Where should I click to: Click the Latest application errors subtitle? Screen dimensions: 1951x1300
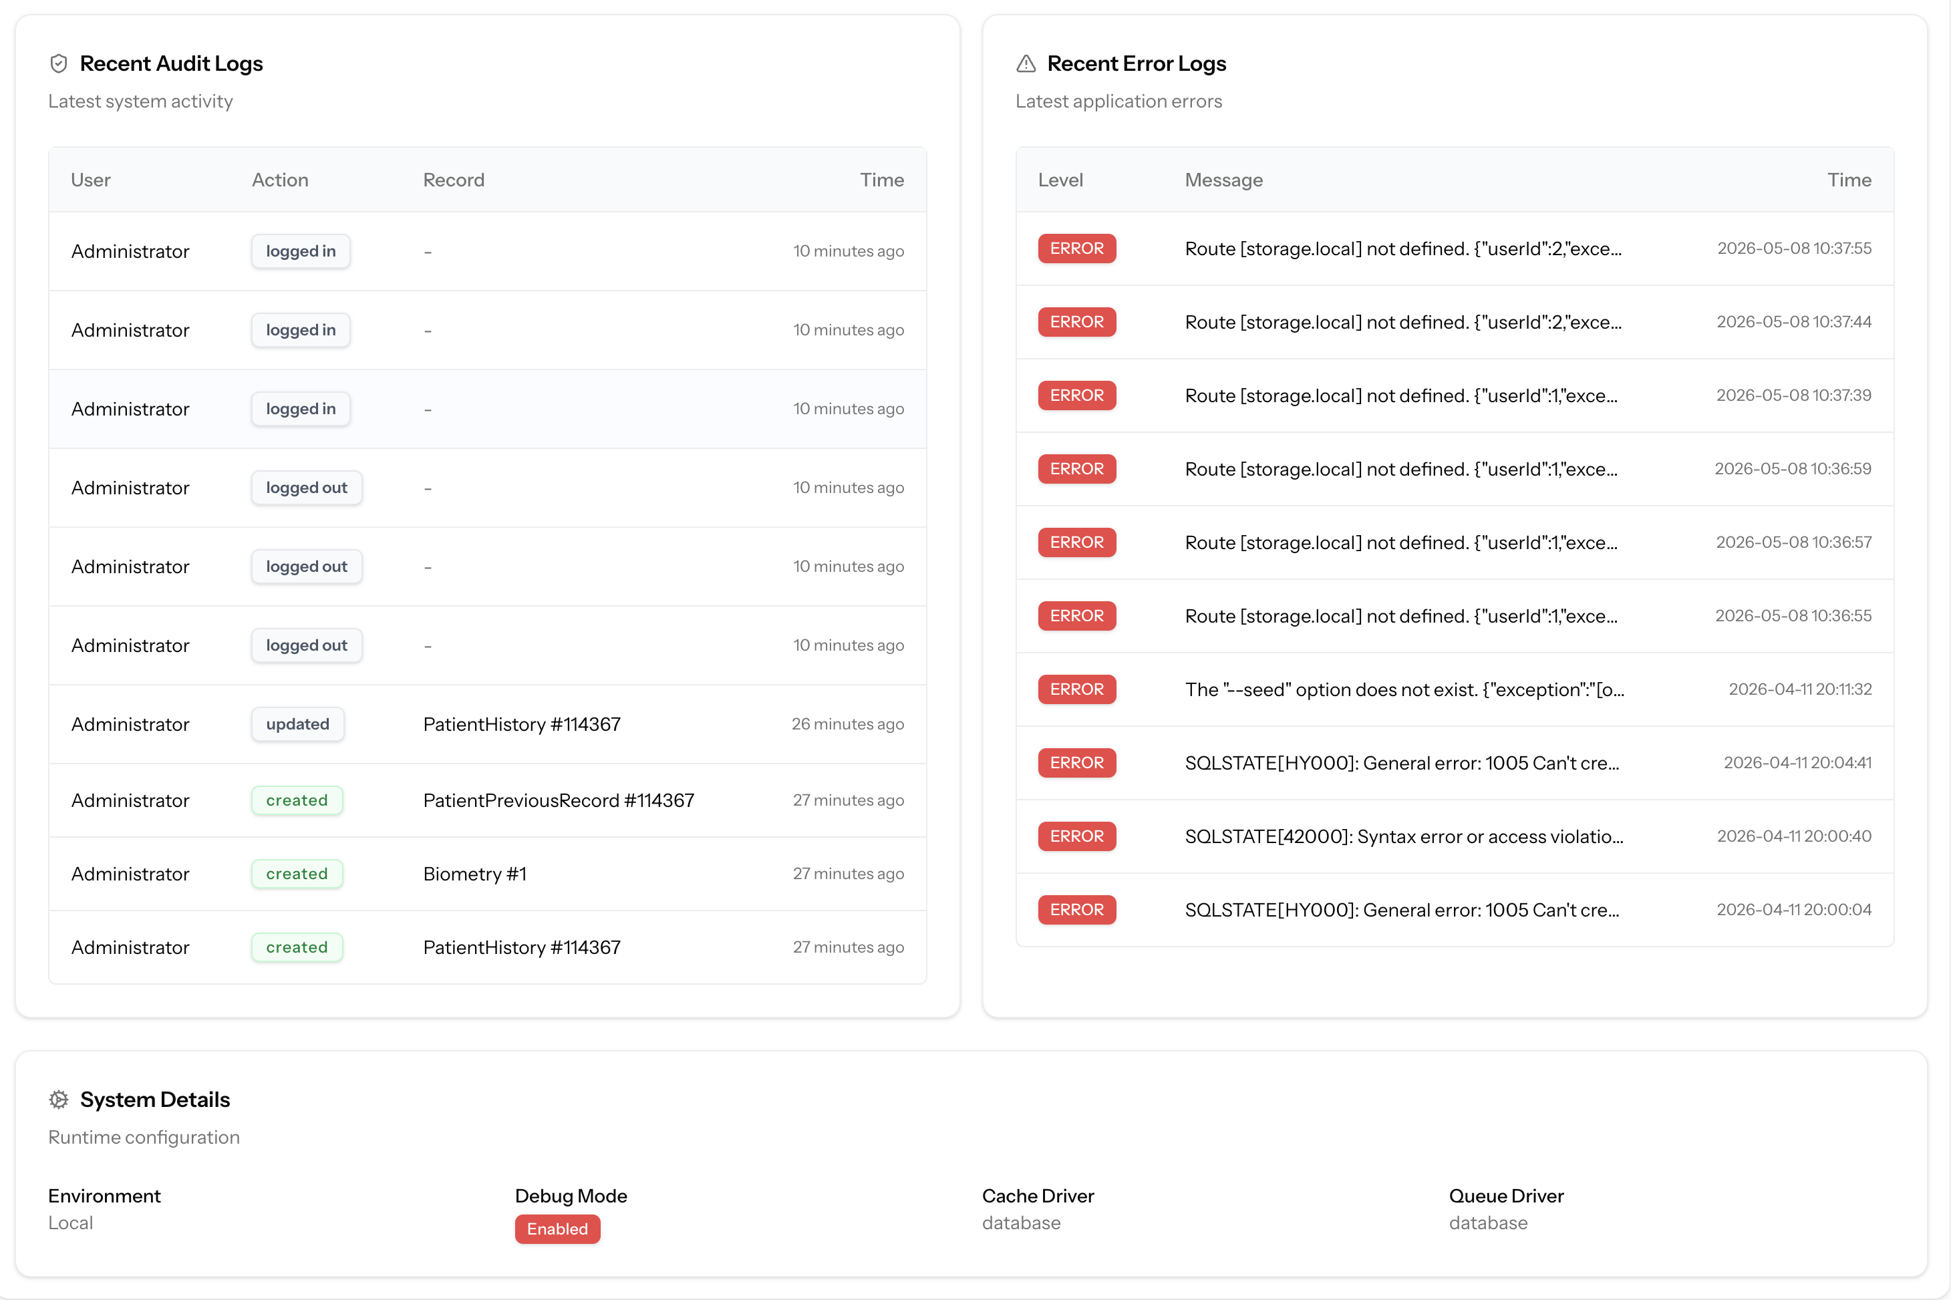(1118, 101)
